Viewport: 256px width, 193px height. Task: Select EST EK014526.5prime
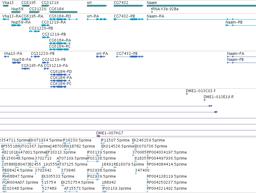(118, 146)
